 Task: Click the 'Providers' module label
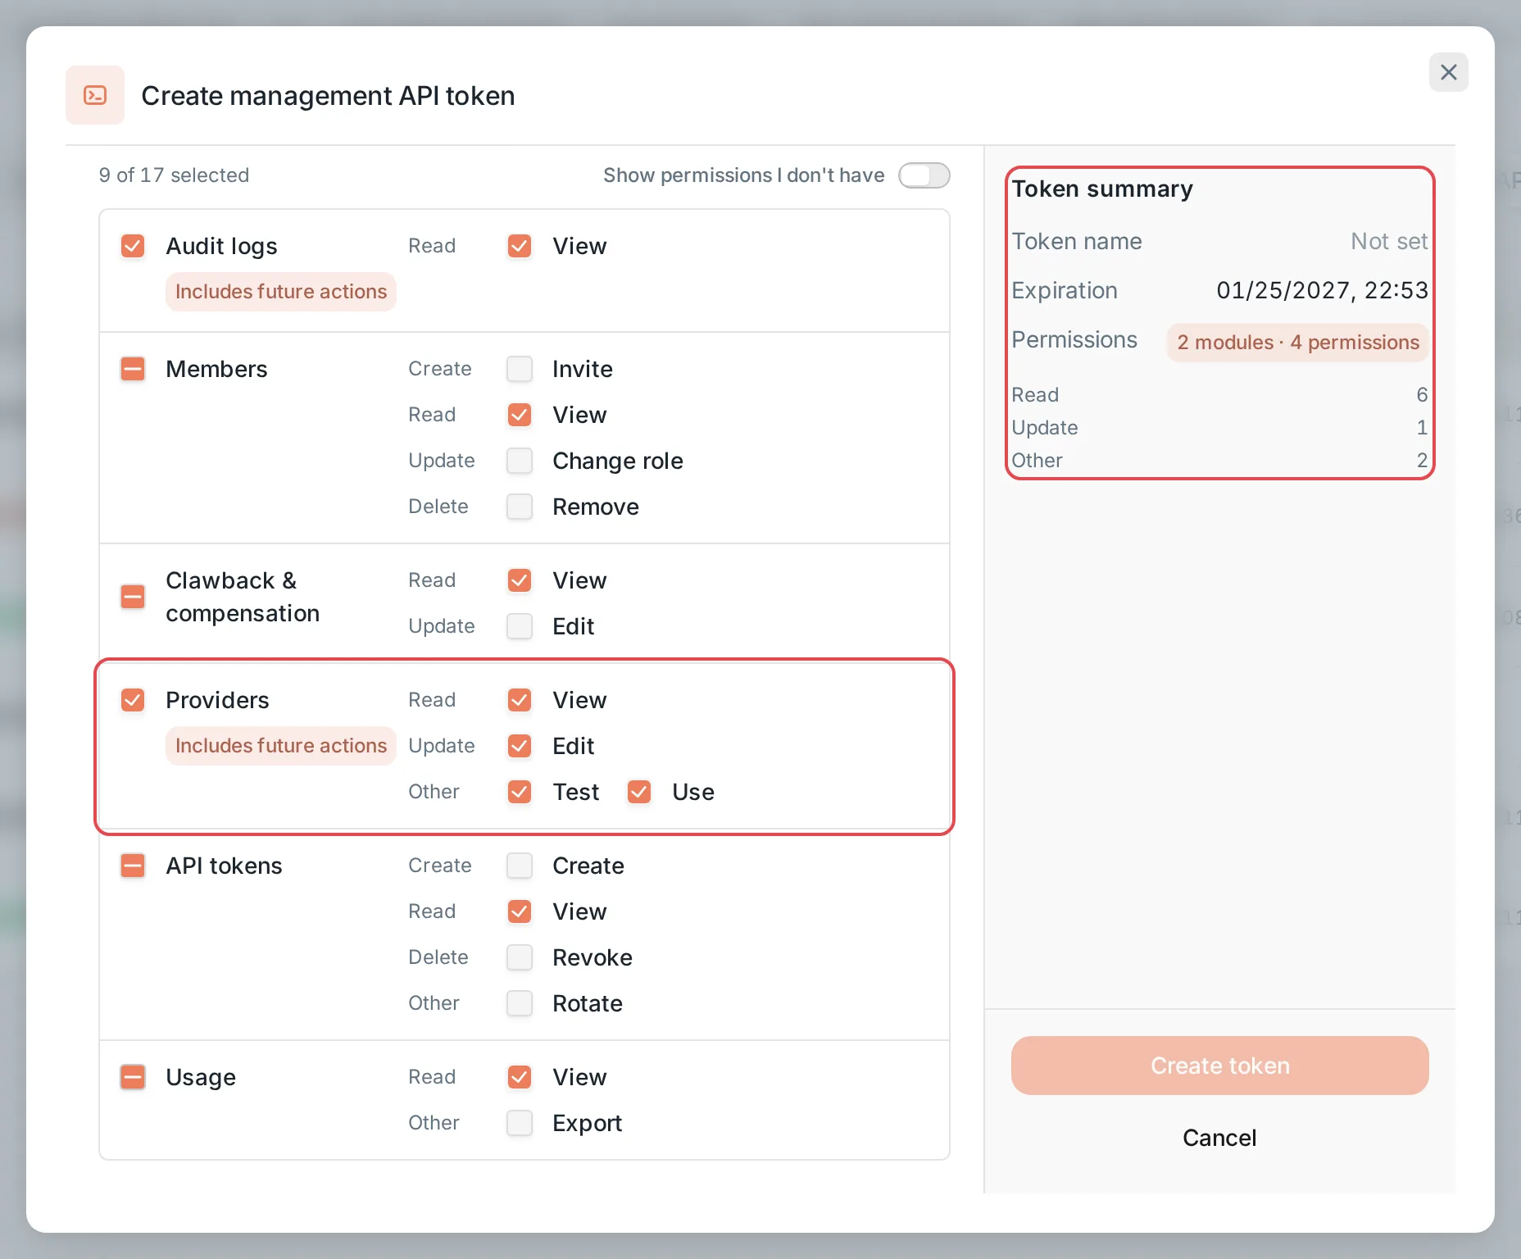click(217, 700)
